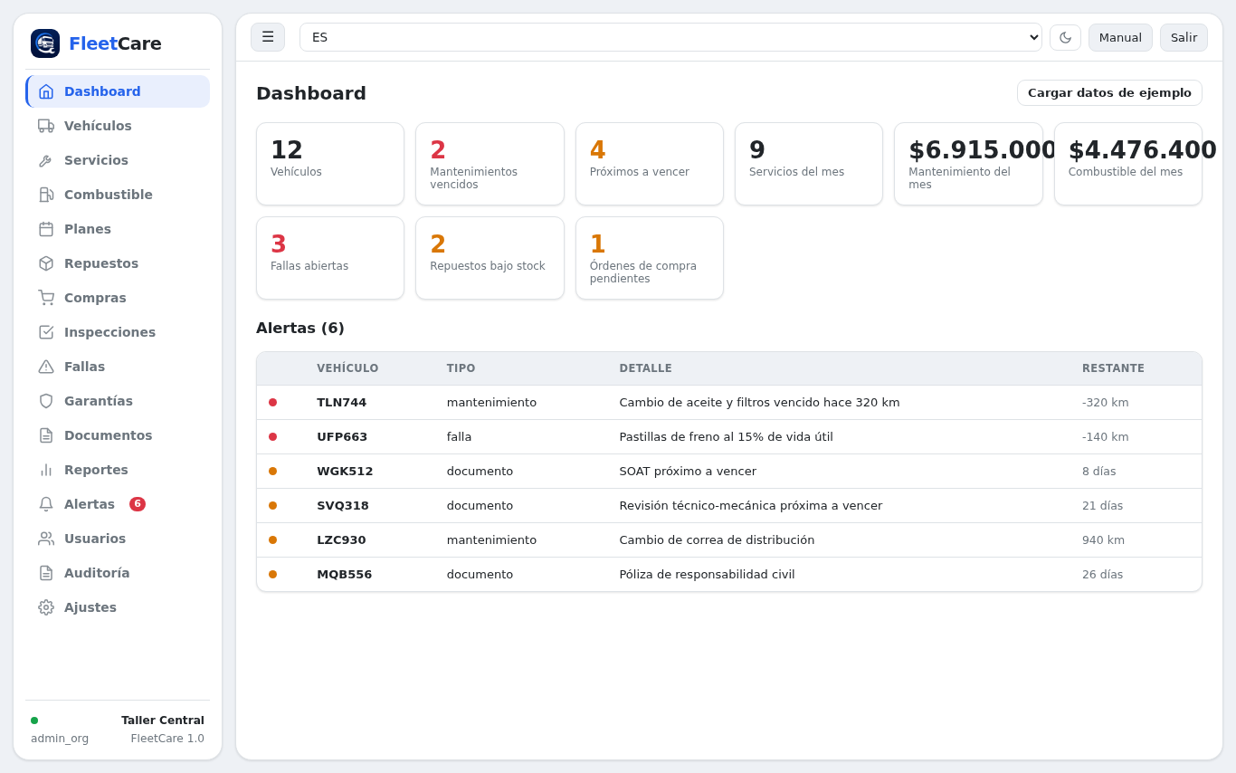Click vehicle plate UFP663
Image resolution: width=1236 pixels, height=773 pixels.
point(342,437)
